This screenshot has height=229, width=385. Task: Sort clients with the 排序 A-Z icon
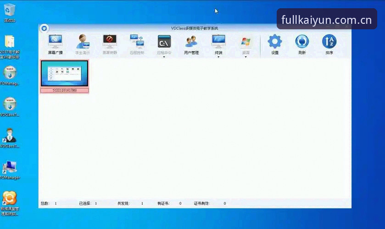[329, 41]
